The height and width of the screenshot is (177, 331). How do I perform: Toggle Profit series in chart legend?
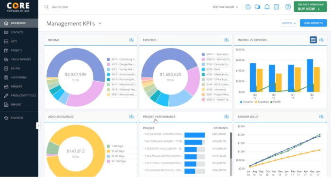(276, 102)
